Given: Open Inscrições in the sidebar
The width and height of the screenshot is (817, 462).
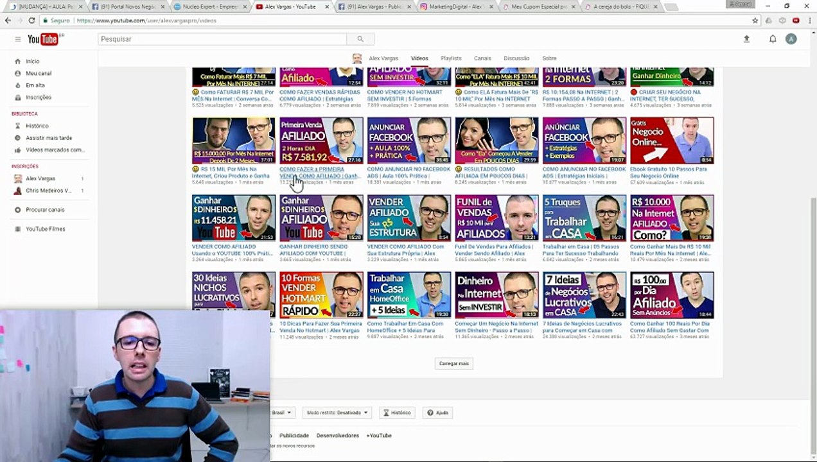Looking at the screenshot, I should tap(39, 98).
